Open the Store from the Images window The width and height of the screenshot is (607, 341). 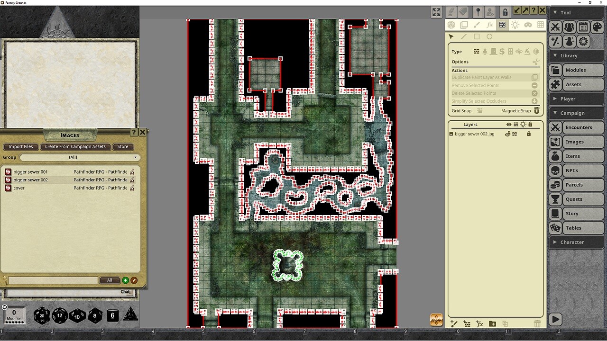click(123, 147)
